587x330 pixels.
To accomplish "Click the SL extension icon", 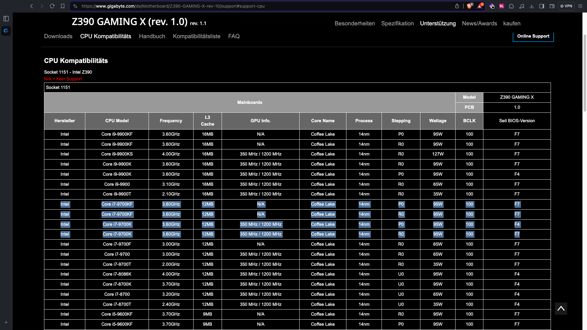I will [x=502, y=6].
